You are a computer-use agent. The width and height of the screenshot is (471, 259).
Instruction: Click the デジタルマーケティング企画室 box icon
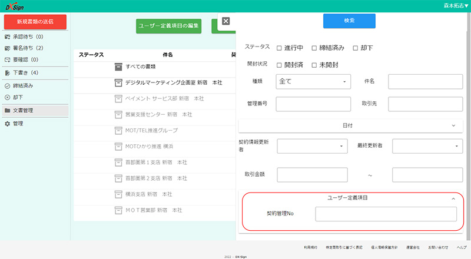pyautogui.click(x=118, y=82)
